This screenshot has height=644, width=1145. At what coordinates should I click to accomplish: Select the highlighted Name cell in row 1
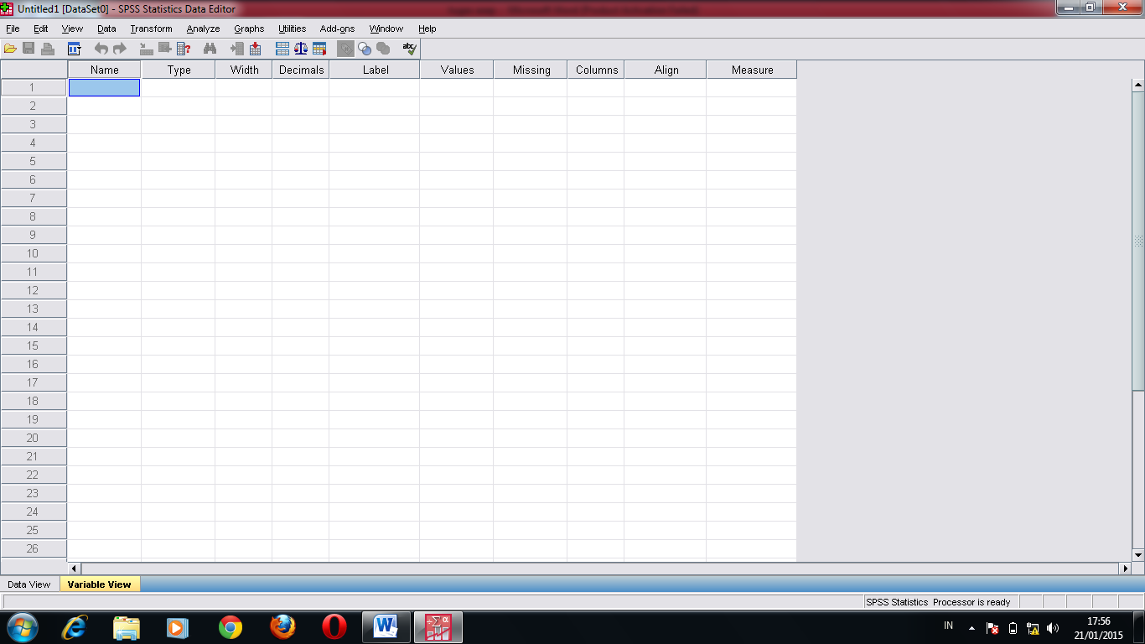point(104,87)
